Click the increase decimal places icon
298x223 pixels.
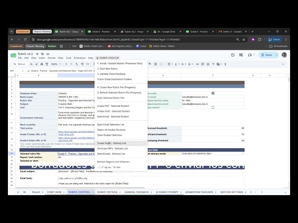click(x=82, y=64)
